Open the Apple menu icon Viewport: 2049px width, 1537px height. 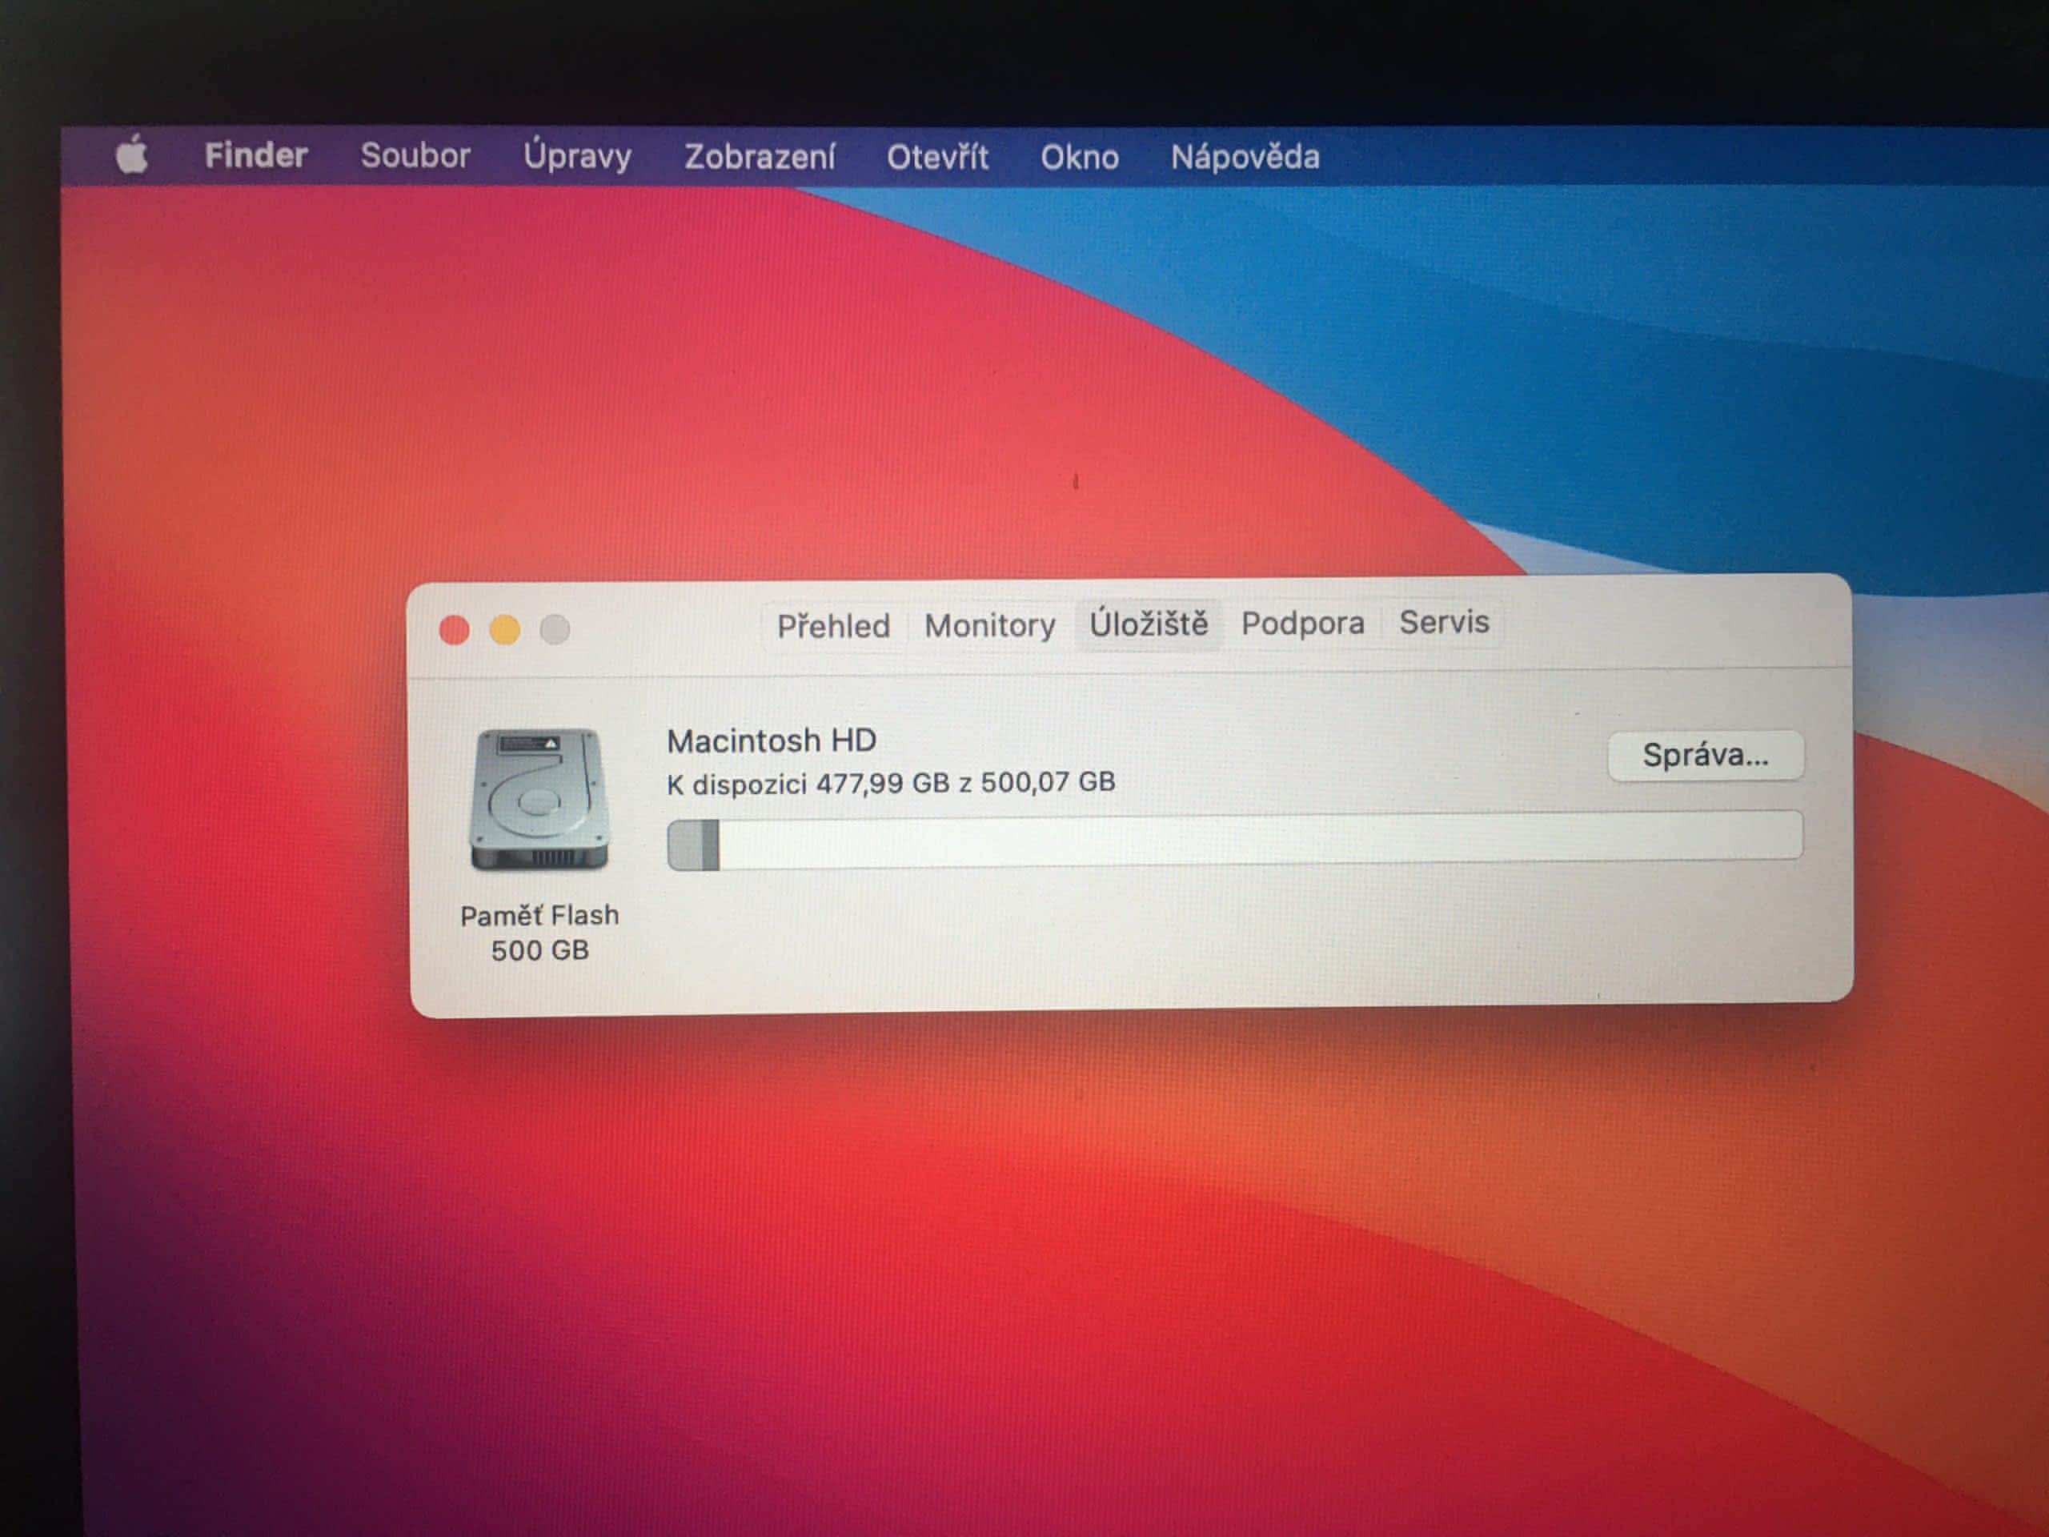131,155
